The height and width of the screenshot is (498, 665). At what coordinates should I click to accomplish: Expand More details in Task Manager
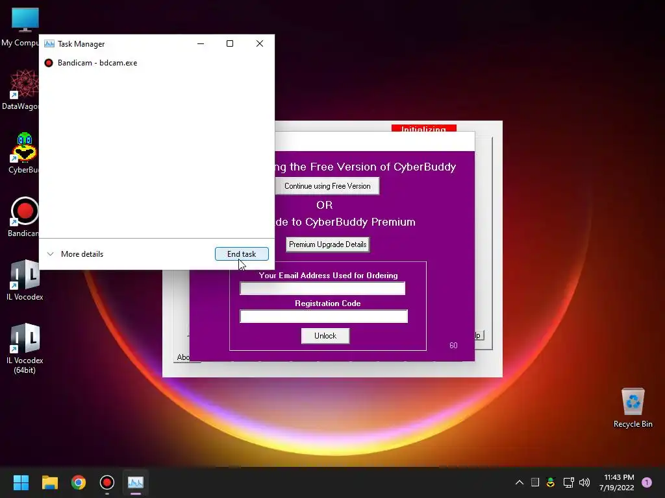(75, 254)
